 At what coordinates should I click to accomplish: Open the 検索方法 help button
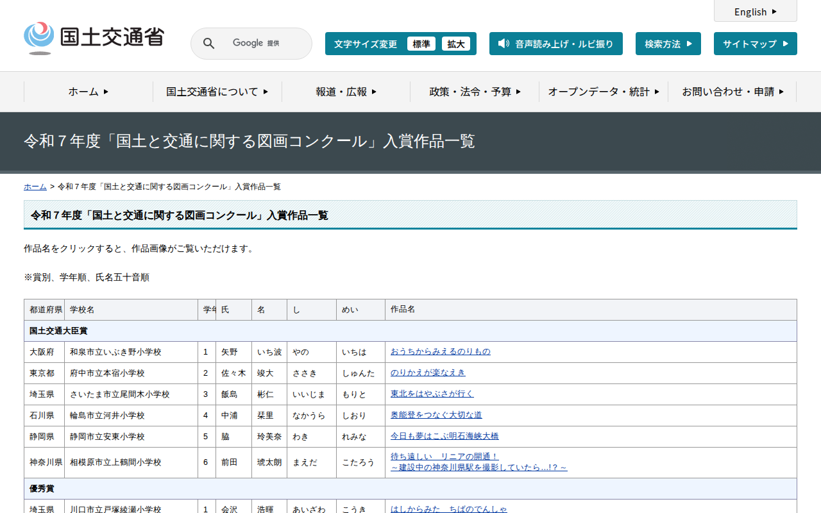[668, 44]
